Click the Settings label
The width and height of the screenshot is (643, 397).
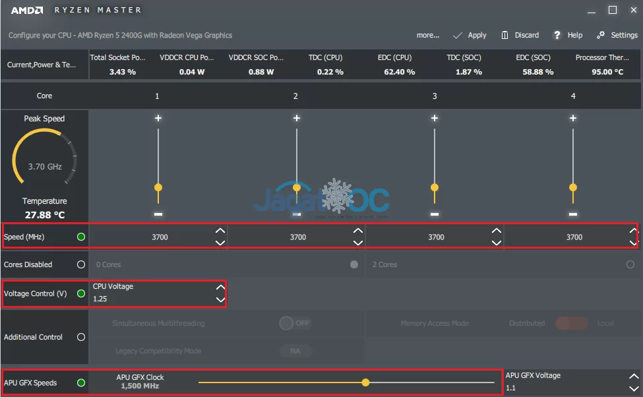tap(624, 35)
